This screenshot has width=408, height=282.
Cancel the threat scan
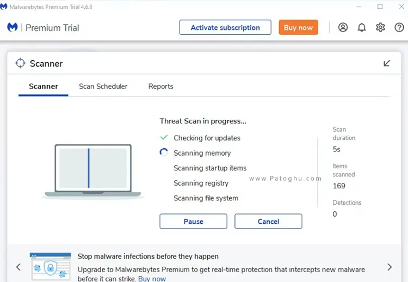pos(268,222)
